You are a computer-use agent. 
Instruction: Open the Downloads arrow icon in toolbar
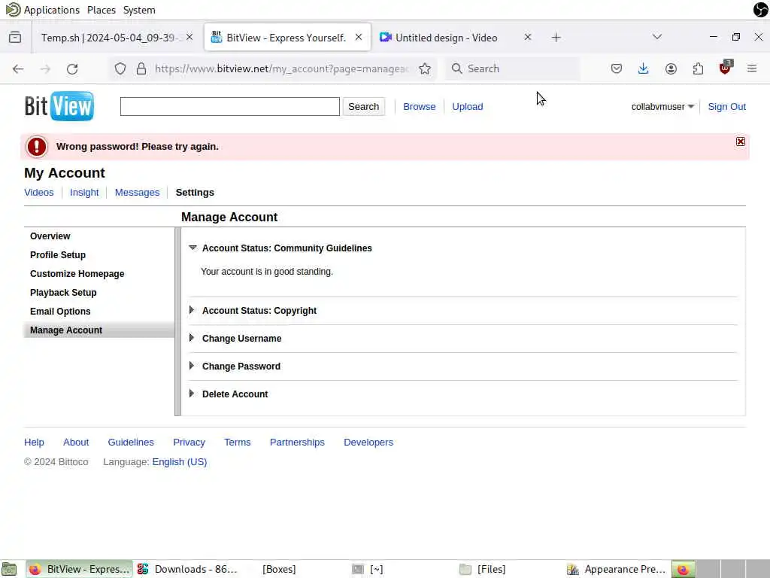tap(643, 68)
